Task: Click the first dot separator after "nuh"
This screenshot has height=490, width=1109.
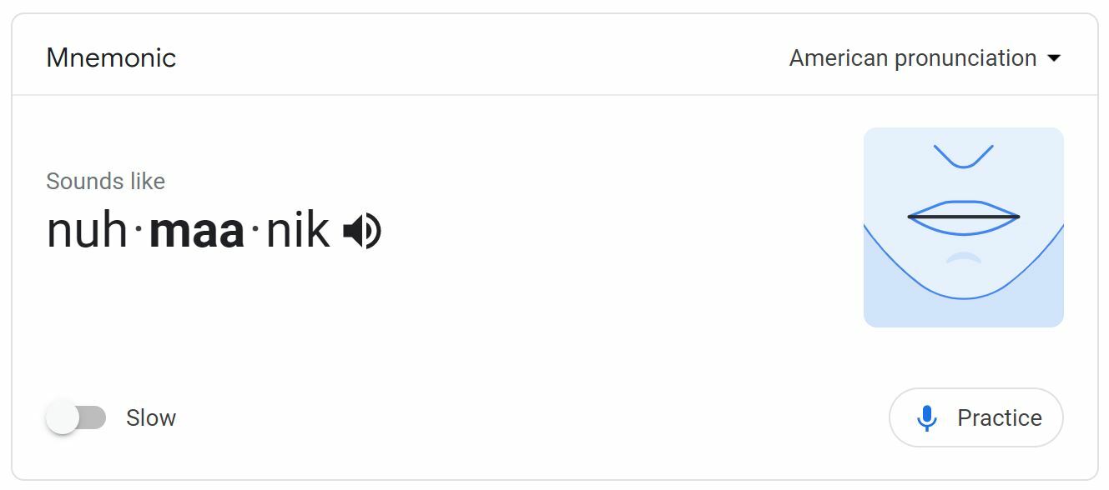Action: pyautogui.click(x=139, y=232)
